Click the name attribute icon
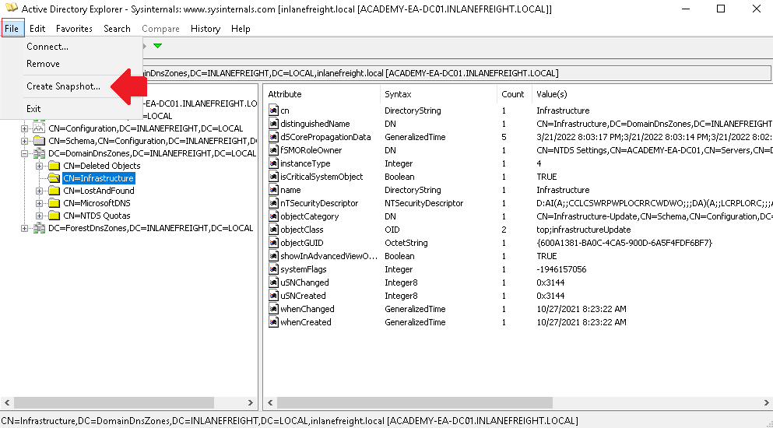Screen dimensions: 773x428 (x=273, y=190)
